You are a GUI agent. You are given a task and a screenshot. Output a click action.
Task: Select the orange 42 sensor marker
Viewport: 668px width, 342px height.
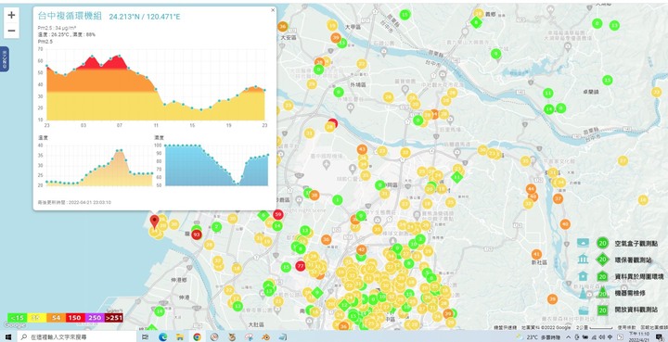[x=361, y=249]
